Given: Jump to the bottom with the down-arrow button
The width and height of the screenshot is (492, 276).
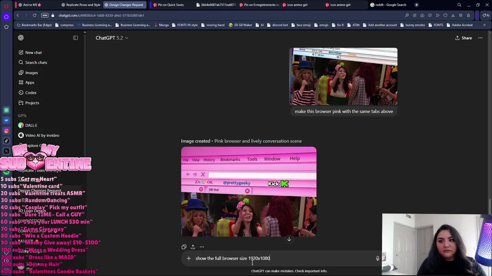Looking at the screenshot, I should coord(289,240).
